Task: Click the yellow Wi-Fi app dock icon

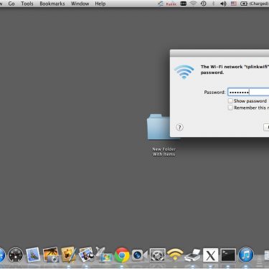Action: tap(175, 255)
